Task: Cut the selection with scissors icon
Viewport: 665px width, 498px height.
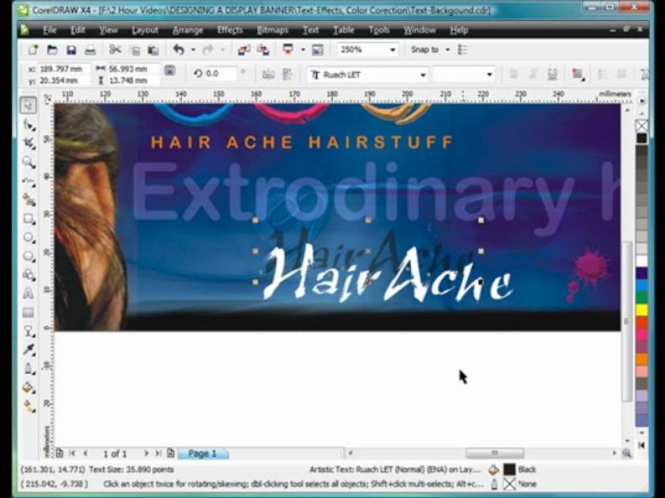Action: click(115, 50)
